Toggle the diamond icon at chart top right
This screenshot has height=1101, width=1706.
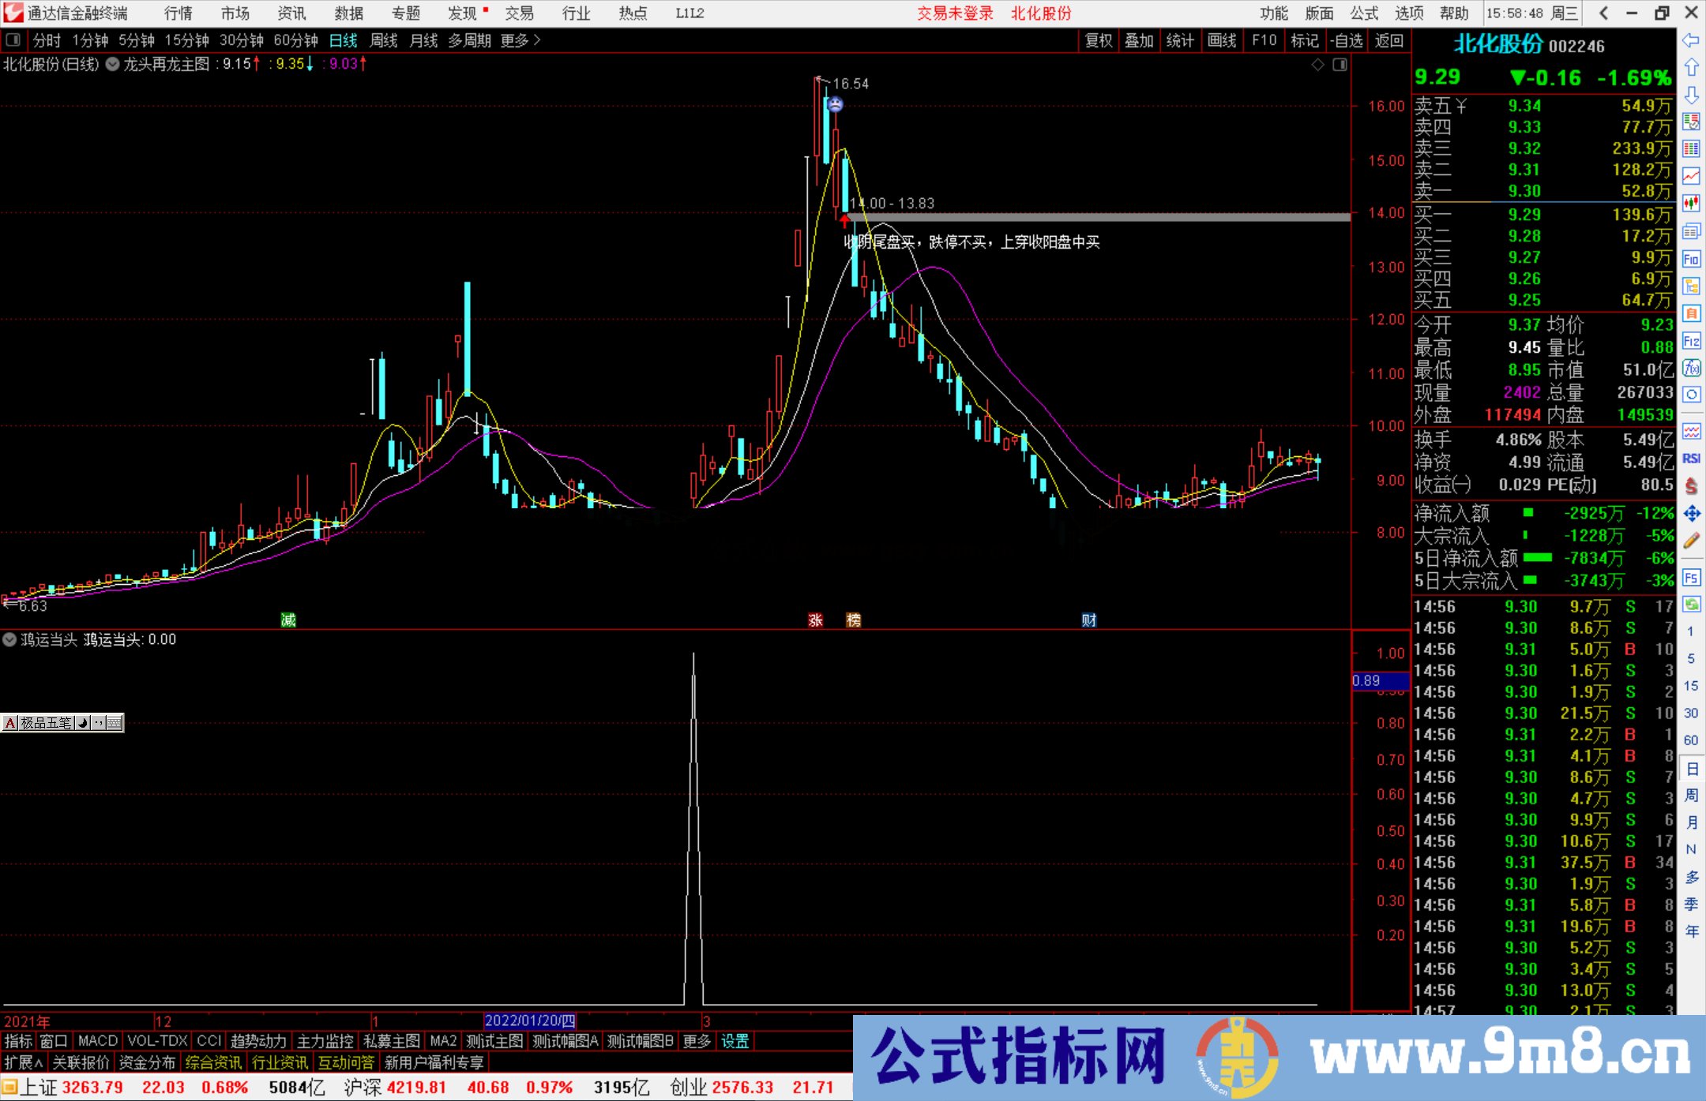[1317, 65]
